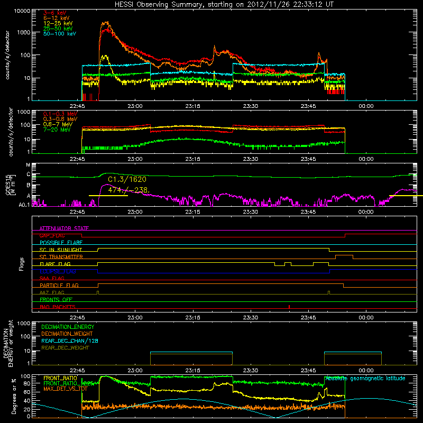
Task: Click the red BAD_PACKETS spike marker
Action: 289,307
